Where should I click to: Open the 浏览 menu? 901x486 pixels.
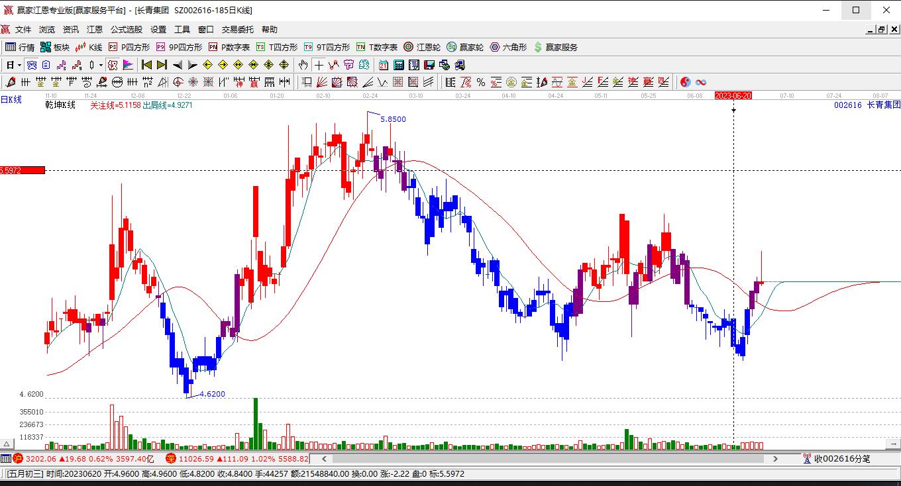click(x=47, y=29)
